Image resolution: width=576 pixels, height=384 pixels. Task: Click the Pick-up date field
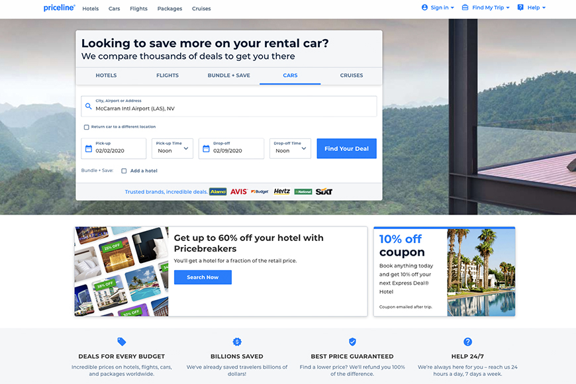tap(113, 148)
